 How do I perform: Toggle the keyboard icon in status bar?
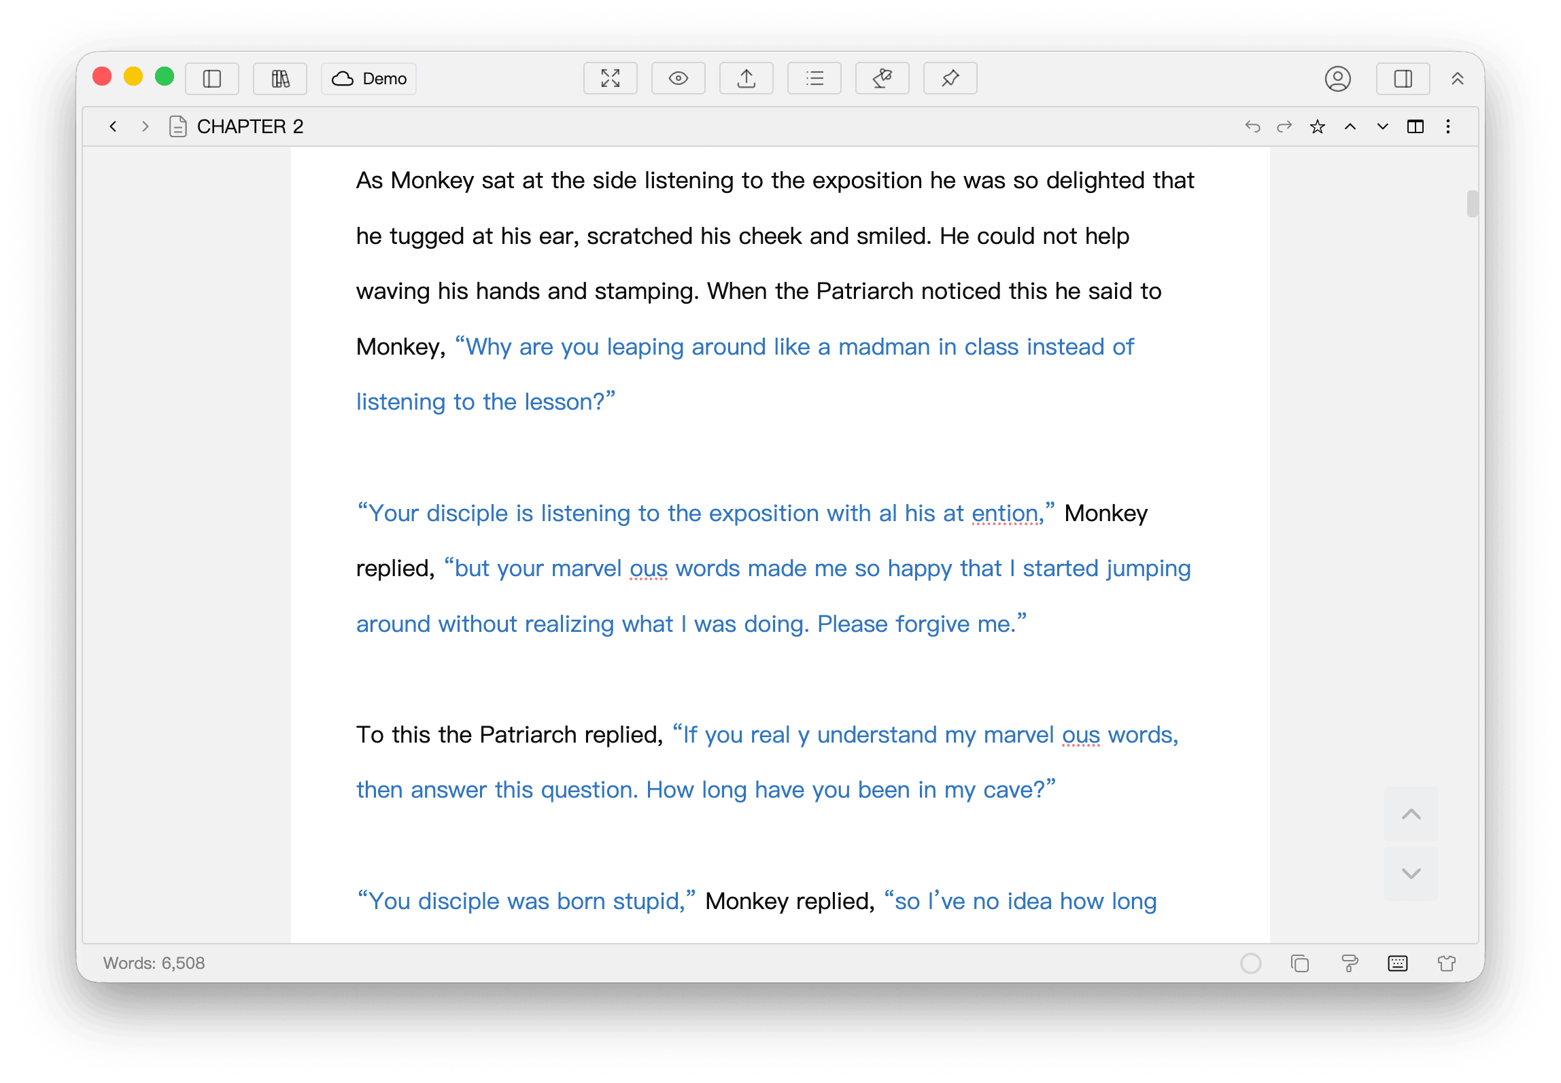pyautogui.click(x=1398, y=963)
